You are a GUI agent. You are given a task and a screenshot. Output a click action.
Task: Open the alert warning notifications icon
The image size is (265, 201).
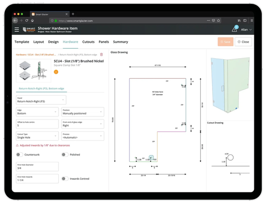coord(234,29)
